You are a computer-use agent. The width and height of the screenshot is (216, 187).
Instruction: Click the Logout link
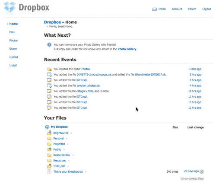click(206, 9)
